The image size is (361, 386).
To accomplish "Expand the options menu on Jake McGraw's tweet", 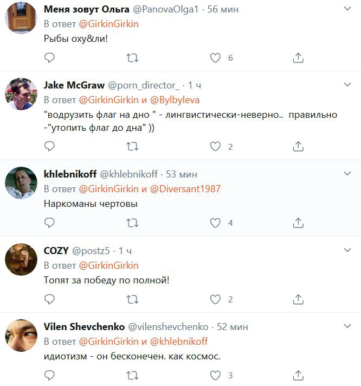I will click(348, 84).
